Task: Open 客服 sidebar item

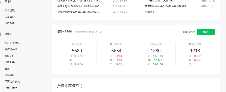Action: tap(7, 69)
